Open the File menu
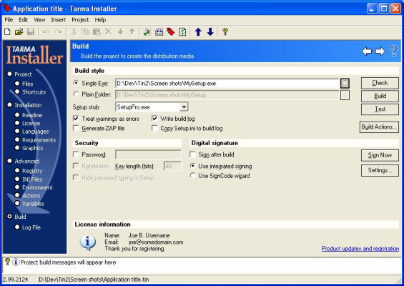Viewport: 404px width, 286px height. (x=9, y=20)
